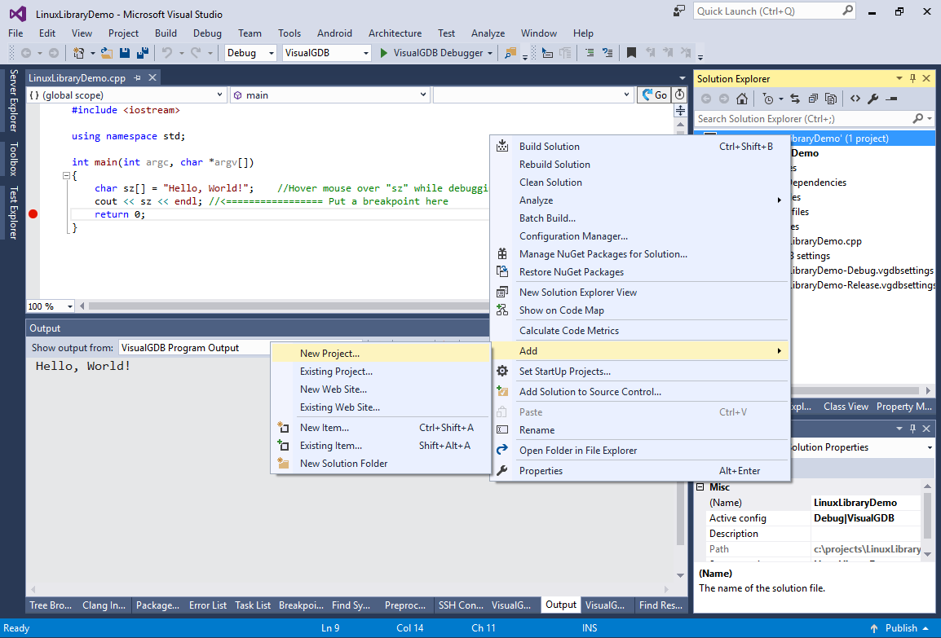Toggle auto-hide pin on Solution Explorer panel
Screen dimensions: 941x638
(912, 78)
